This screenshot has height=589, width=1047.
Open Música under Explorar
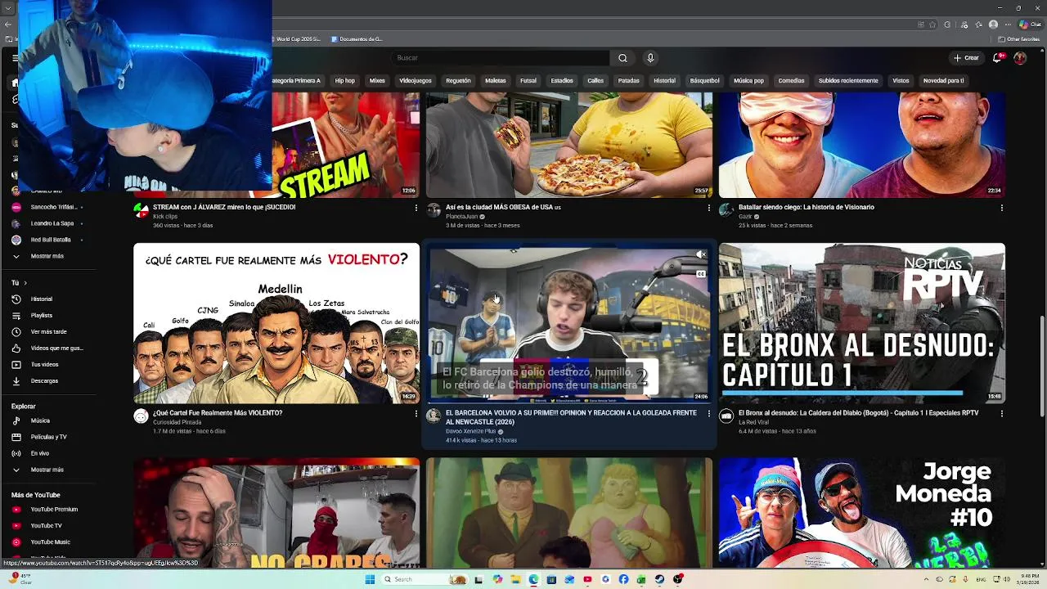(40, 421)
